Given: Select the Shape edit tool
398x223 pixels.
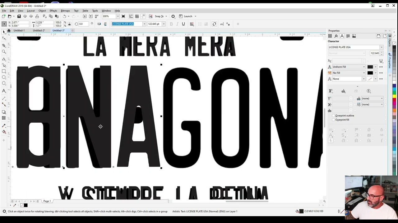Looking at the screenshot, I should click(x=4, y=38).
